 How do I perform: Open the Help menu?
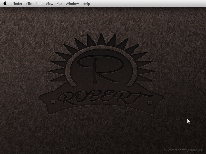[86, 4]
